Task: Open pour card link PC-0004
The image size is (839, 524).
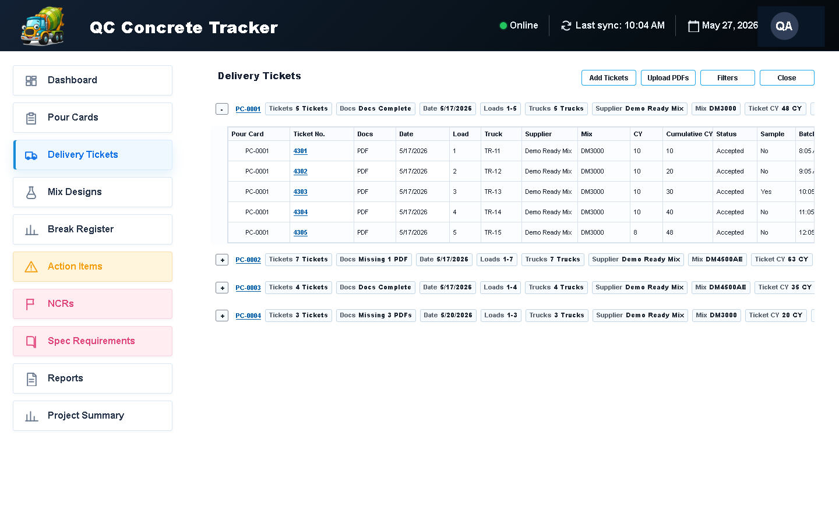Action: pos(248,316)
